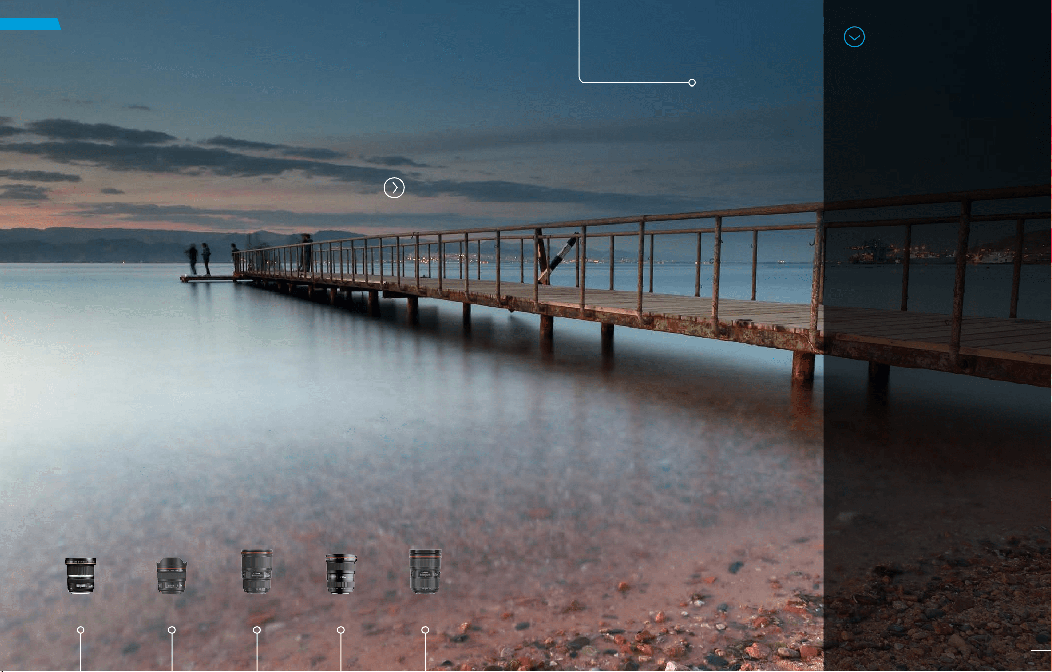This screenshot has height=672, width=1052.
Task: Select the silver-ringed lens thumbnail
Action: coord(81,576)
